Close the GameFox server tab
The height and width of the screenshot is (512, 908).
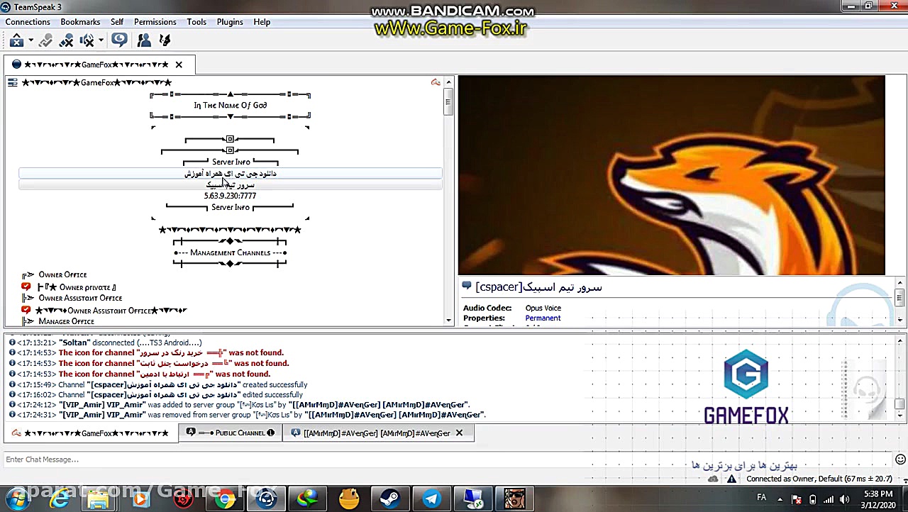(x=179, y=65)
